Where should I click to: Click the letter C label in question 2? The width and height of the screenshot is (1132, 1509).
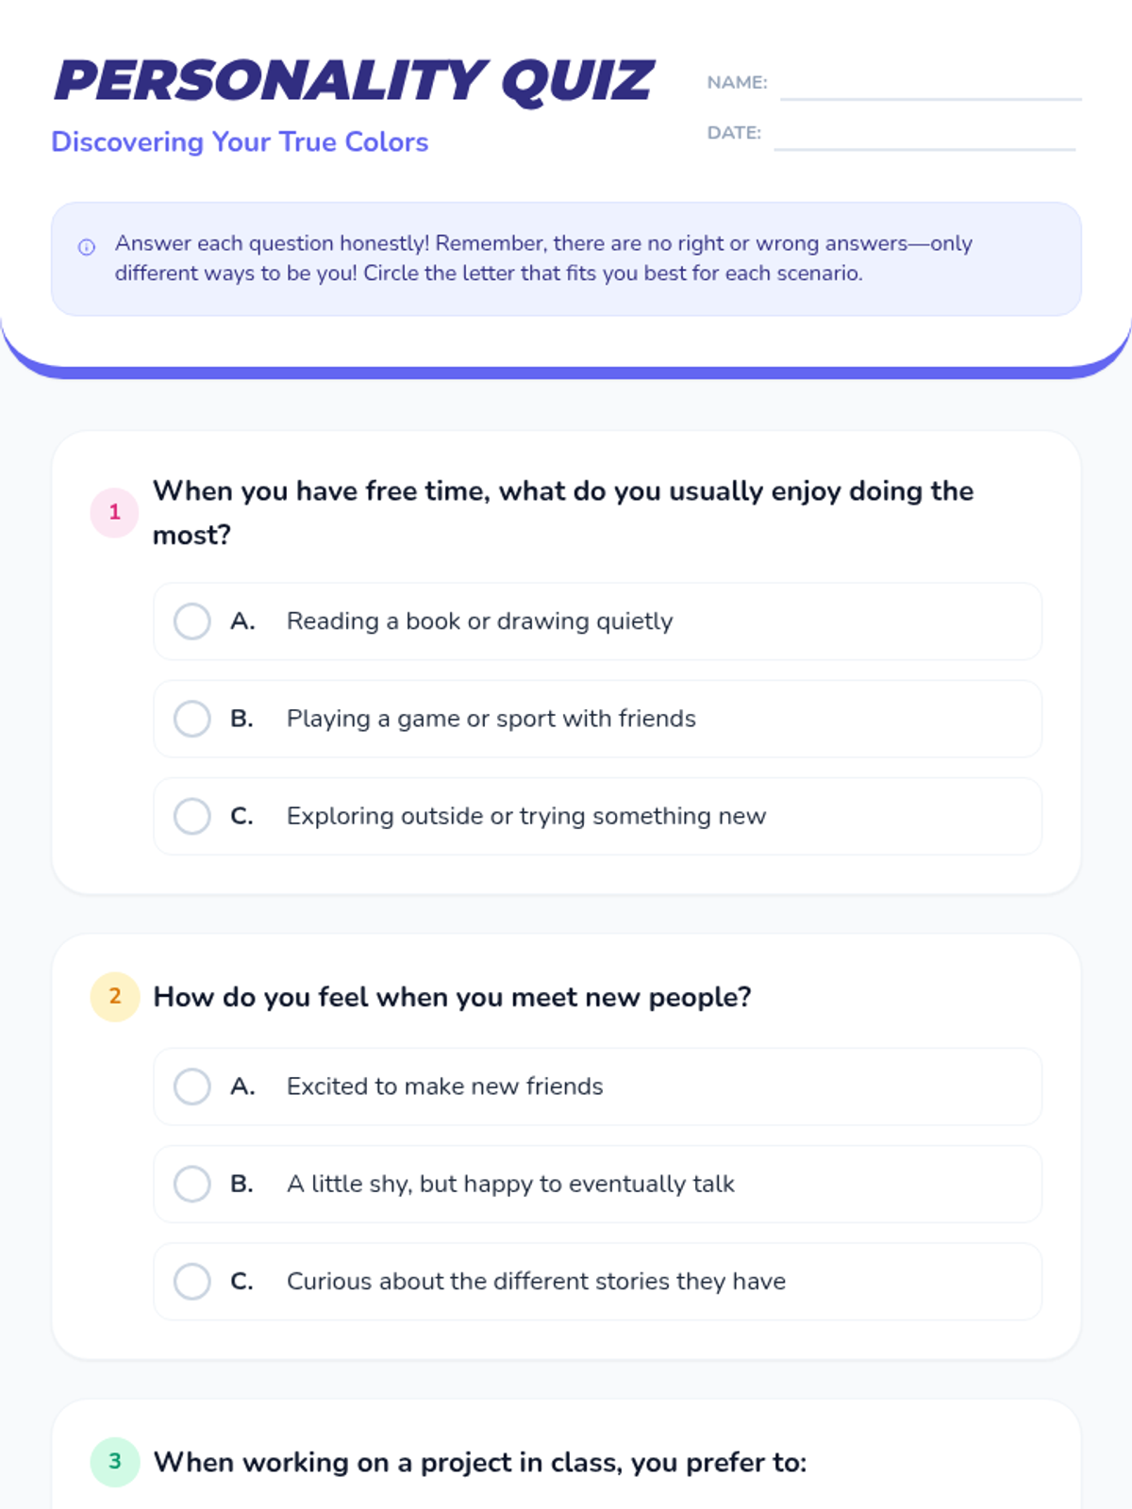tap(241, 1281)
